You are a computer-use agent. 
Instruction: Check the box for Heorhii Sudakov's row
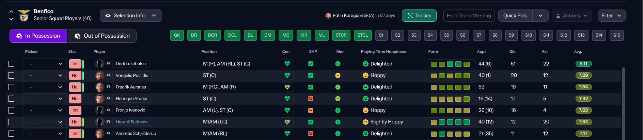(x=11, y=122)
